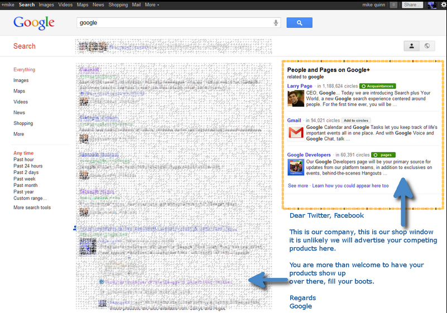Viewport: 447px width, 313px height.
Task: Expand More in the left sidebar
Action: pyautogui.click(x=18, y=134)
